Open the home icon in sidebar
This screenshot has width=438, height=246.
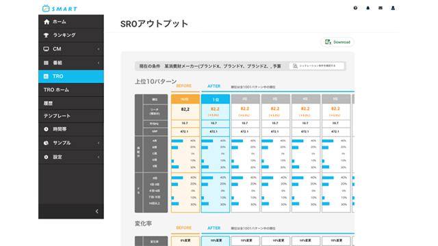[x=47, y=22]
